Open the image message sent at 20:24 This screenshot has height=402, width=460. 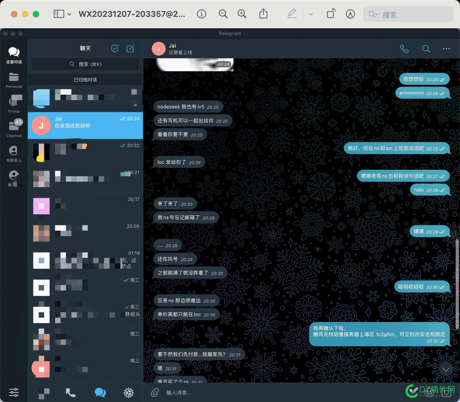195,65
